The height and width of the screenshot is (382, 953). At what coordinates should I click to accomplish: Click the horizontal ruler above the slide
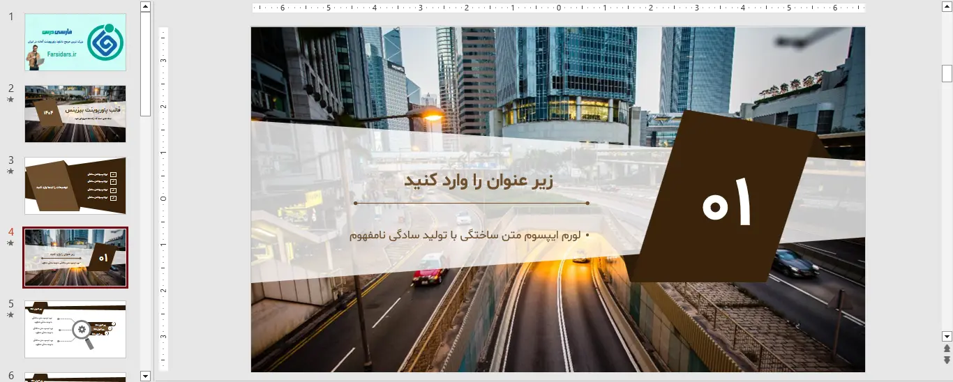coord(558,8)
